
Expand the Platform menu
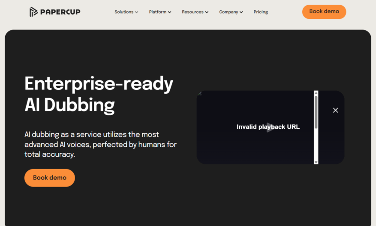click(160, 12)
